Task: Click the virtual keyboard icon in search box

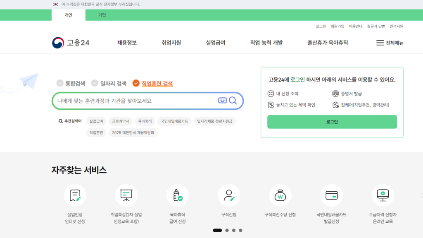Action: 222,100
